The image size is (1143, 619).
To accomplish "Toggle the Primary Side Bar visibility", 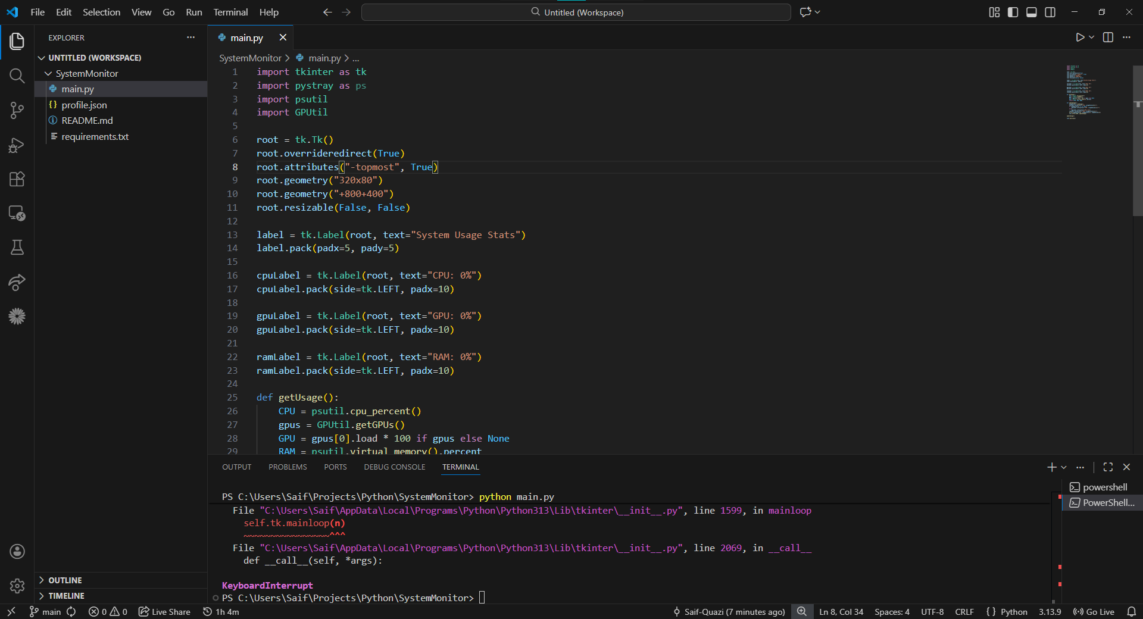I will click(x=1013, y=12).
